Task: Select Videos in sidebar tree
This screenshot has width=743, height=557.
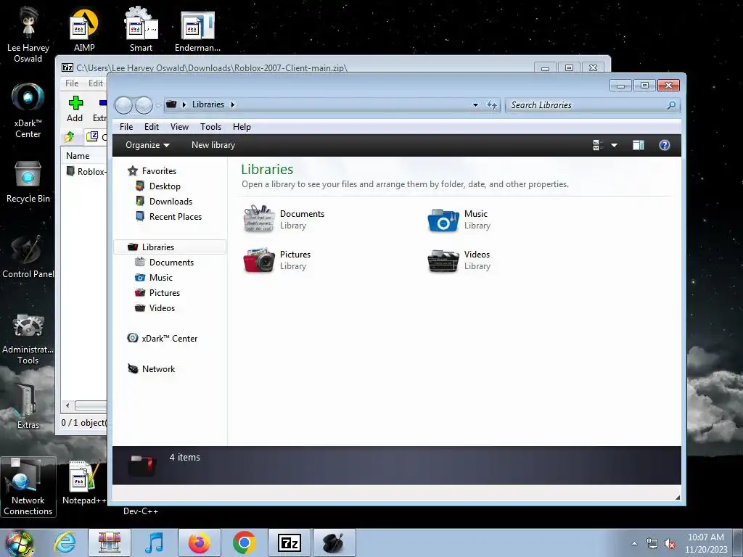Action: point(155,308)
